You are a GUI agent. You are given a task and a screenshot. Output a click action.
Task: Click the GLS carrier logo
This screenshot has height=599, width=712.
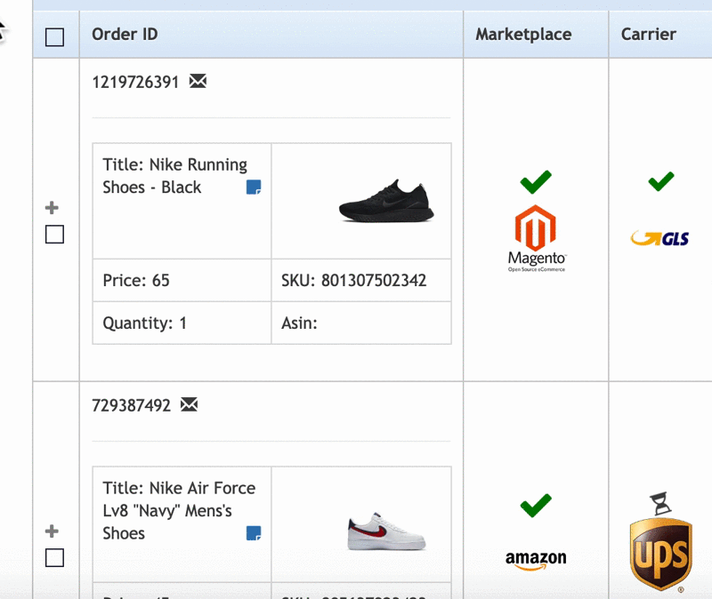659,238
